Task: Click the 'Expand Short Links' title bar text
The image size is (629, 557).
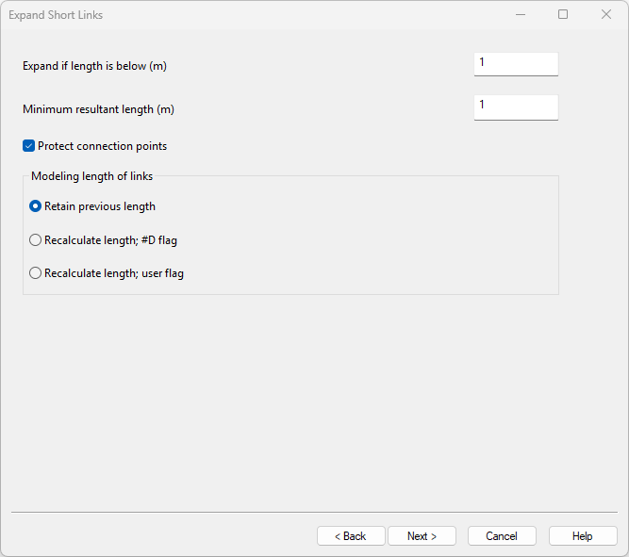Action: tap(56, 15)
